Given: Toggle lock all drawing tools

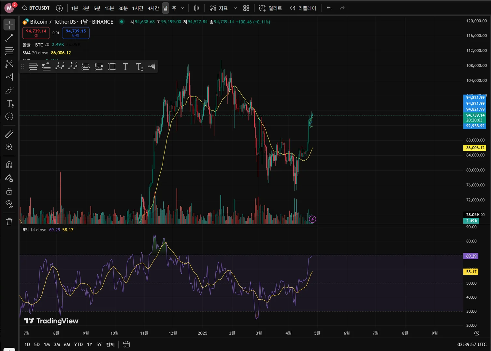Looking at the screenshot, I should 9,191.
